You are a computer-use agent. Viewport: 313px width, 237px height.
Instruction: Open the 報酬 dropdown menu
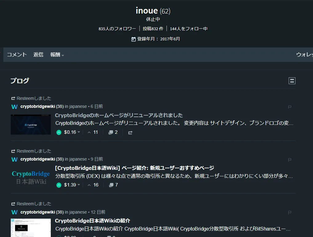pos(57,55)
